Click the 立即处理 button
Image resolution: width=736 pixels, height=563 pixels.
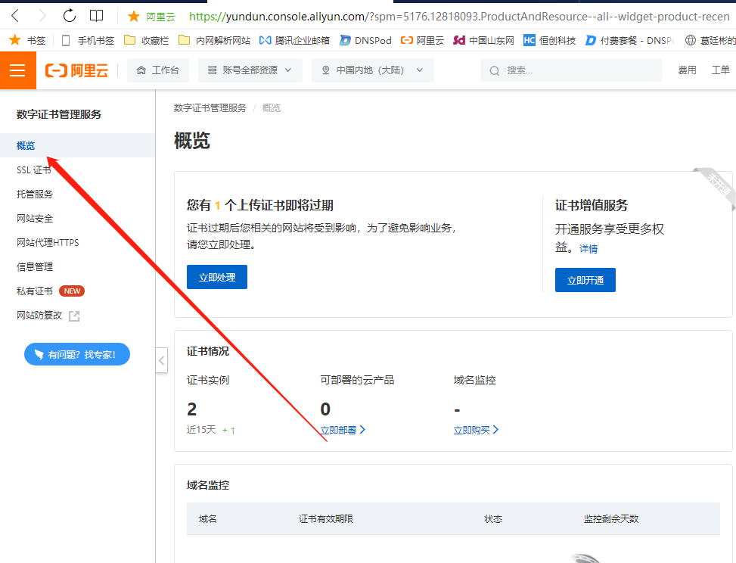[216, 278]
